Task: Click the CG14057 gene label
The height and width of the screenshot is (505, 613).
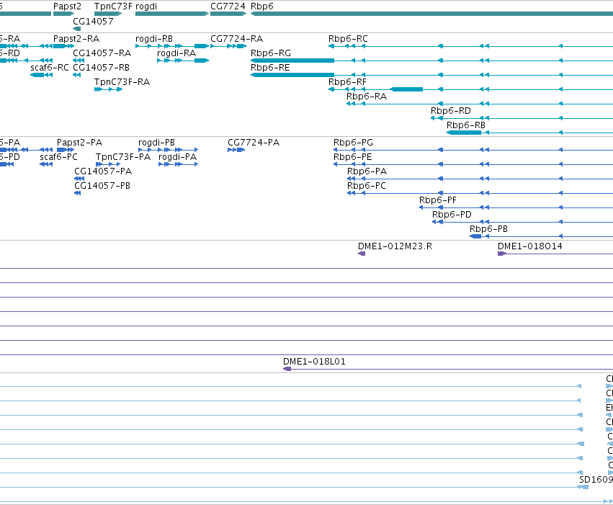Action: click(x=93, y=22)
